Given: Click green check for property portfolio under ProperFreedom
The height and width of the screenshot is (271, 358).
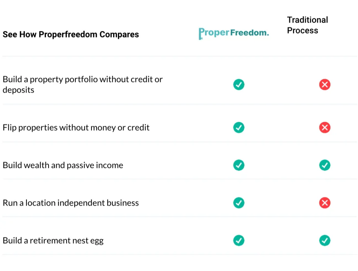Looking at the screenshot, I should [x=239, y=85].
